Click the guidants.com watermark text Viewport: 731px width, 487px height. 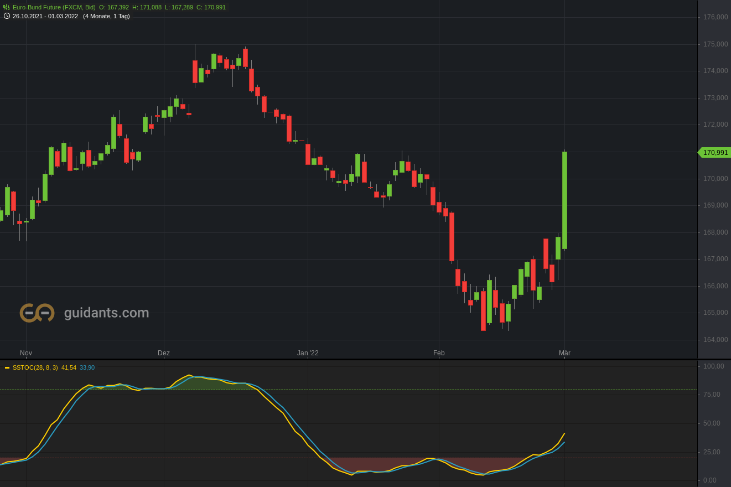[105, 313]
